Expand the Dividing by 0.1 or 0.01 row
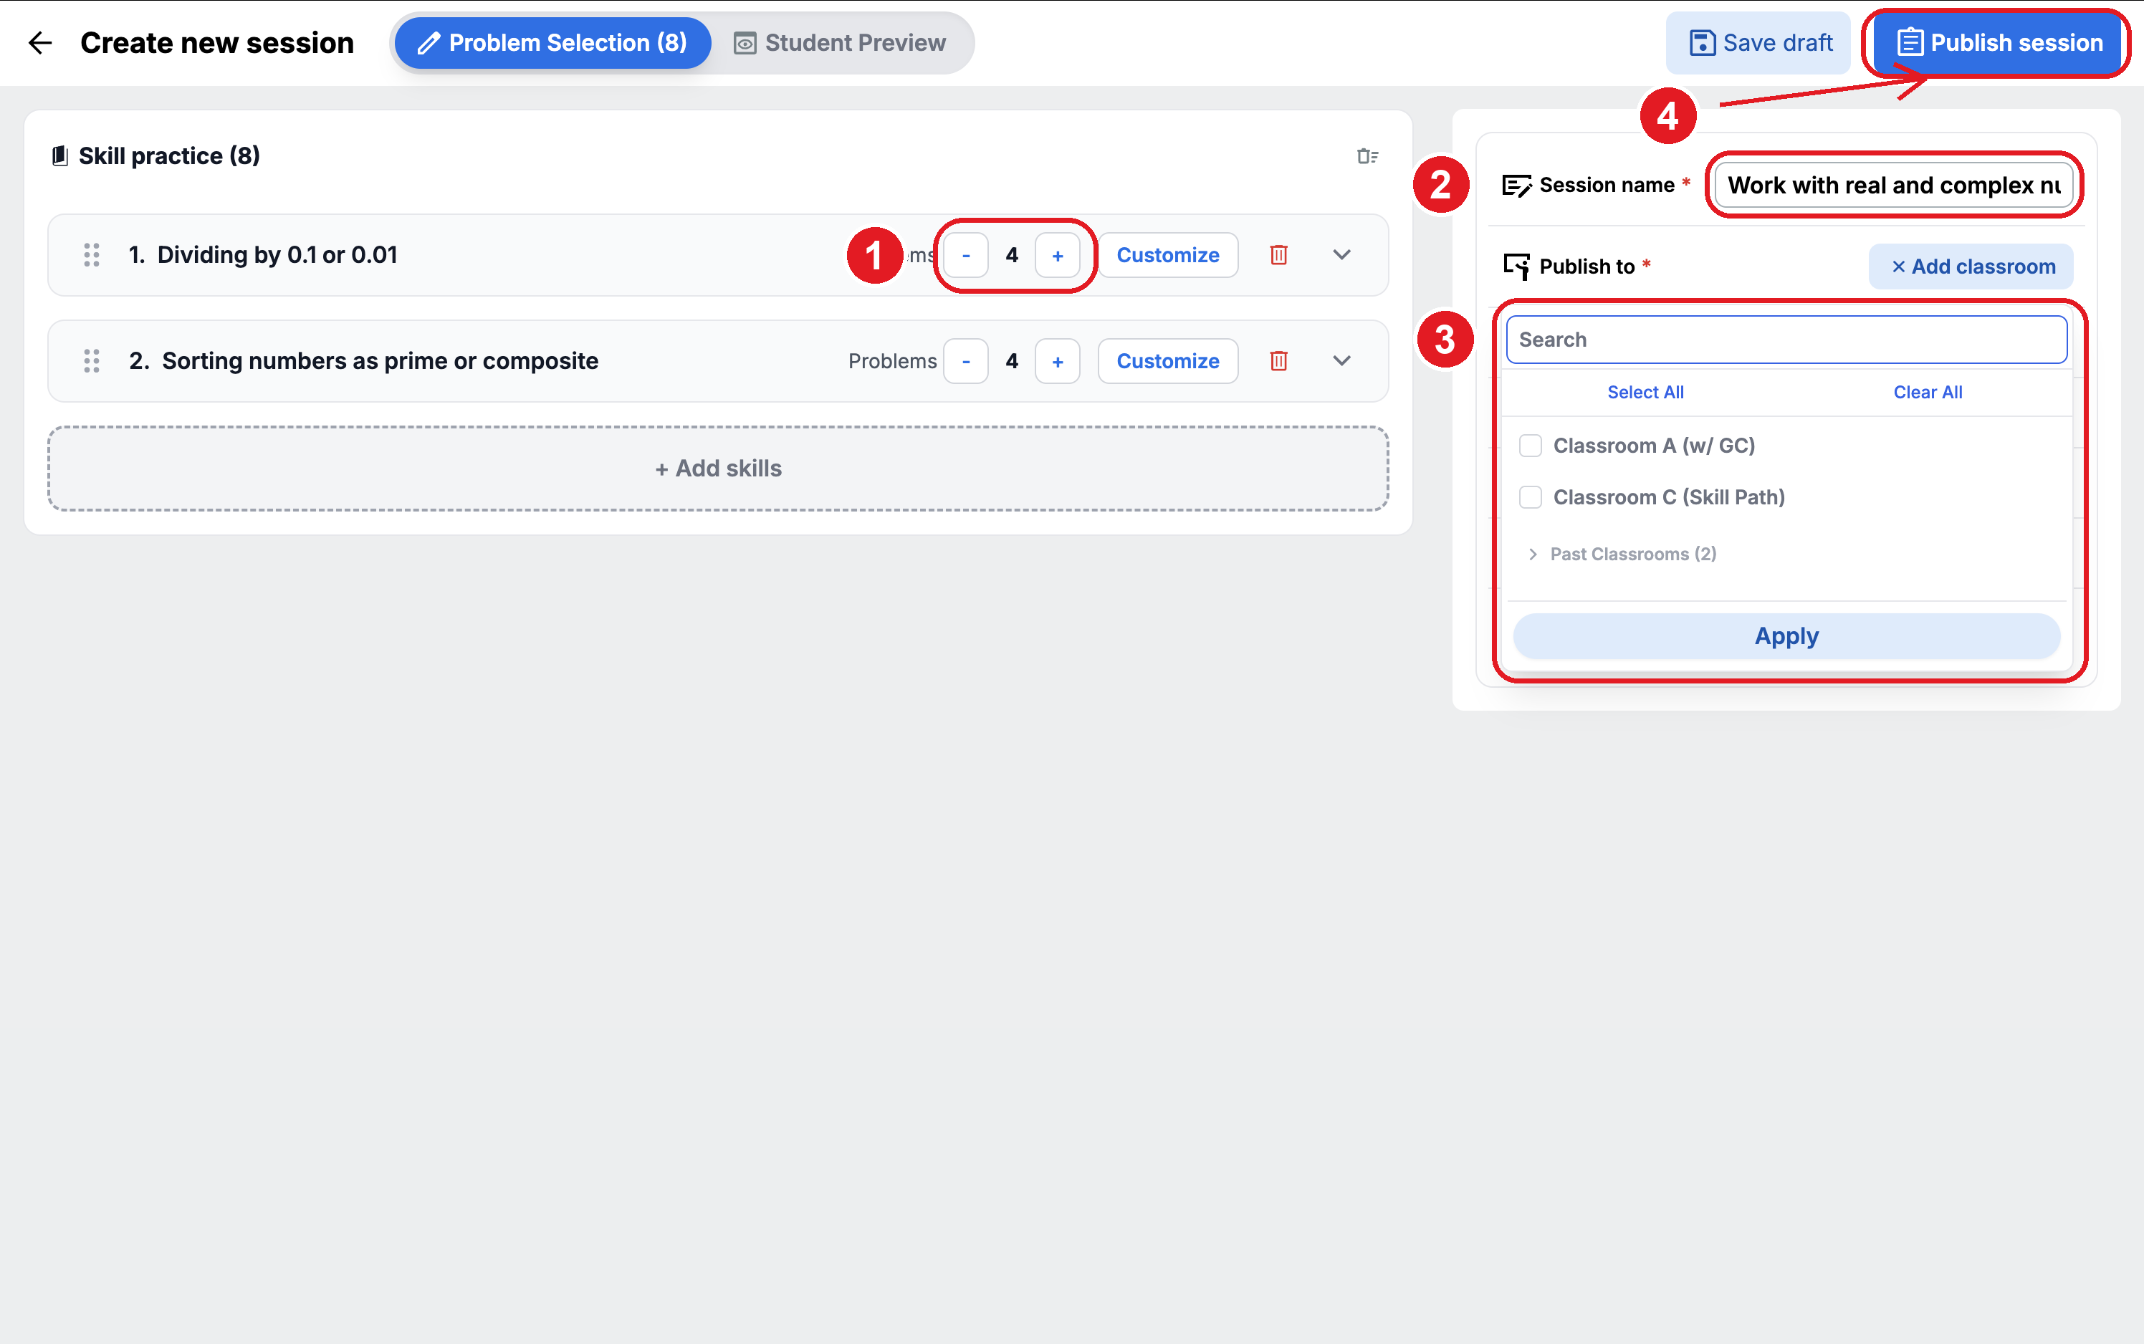The image size is (2144, 1344). click(1342, 255)
